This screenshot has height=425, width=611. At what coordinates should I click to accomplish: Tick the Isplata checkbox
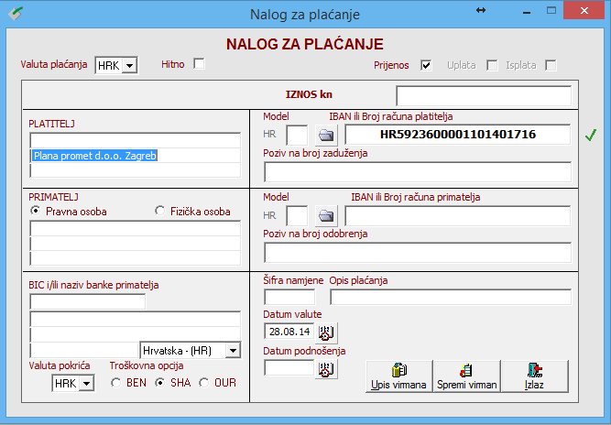(551, 65)
